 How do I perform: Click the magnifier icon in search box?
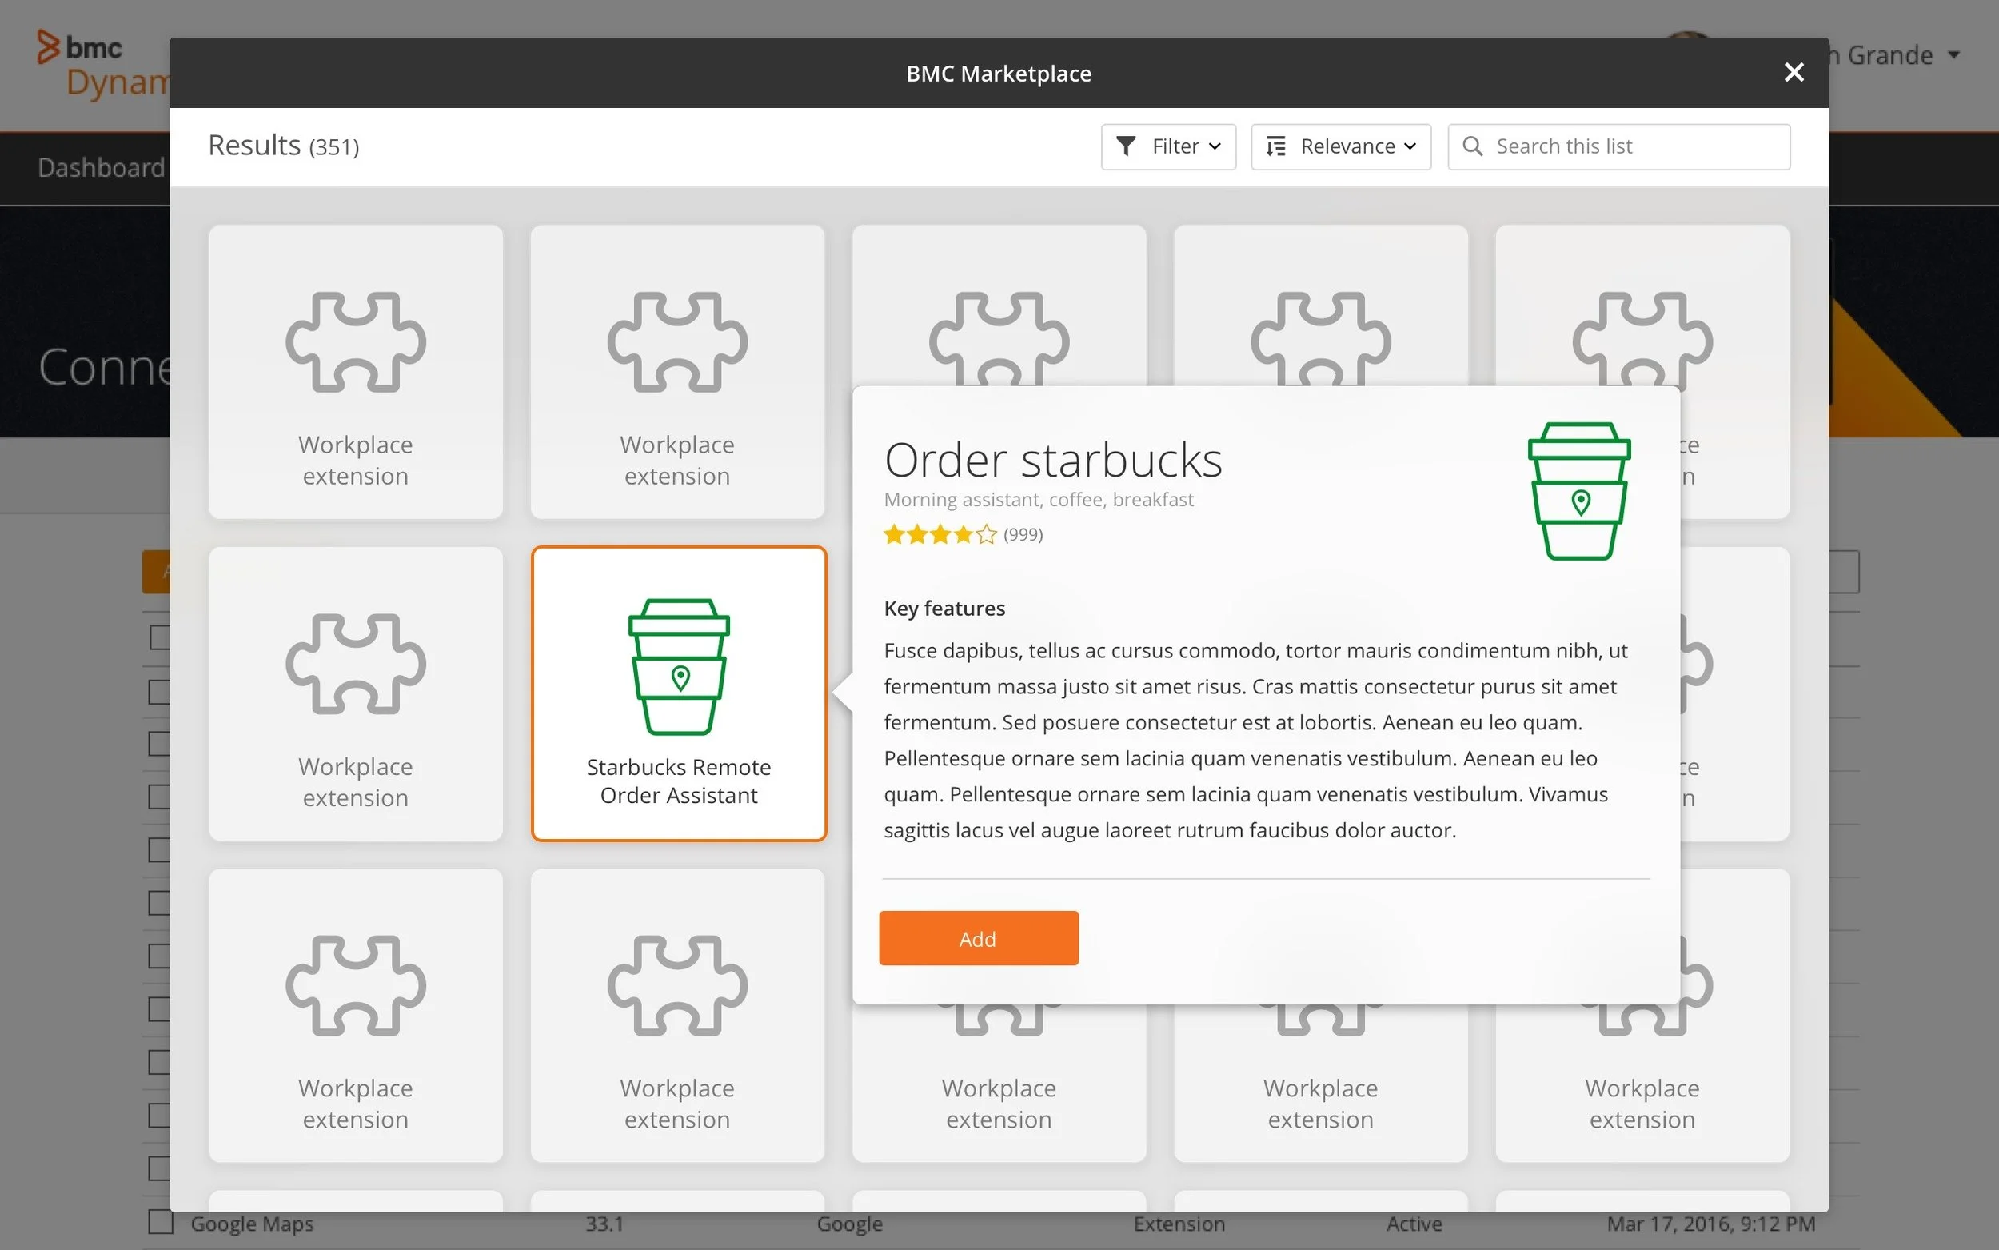point(1472,146)
